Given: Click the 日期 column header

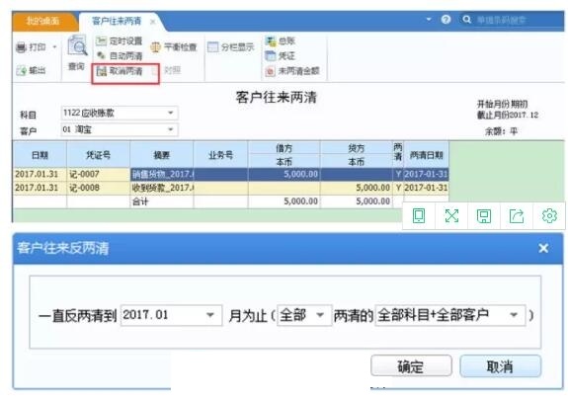Looking at the screenshot, I should coord(40,155).
